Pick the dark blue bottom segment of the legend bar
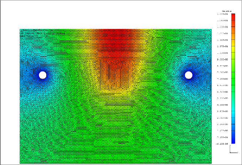 (233, 140)
